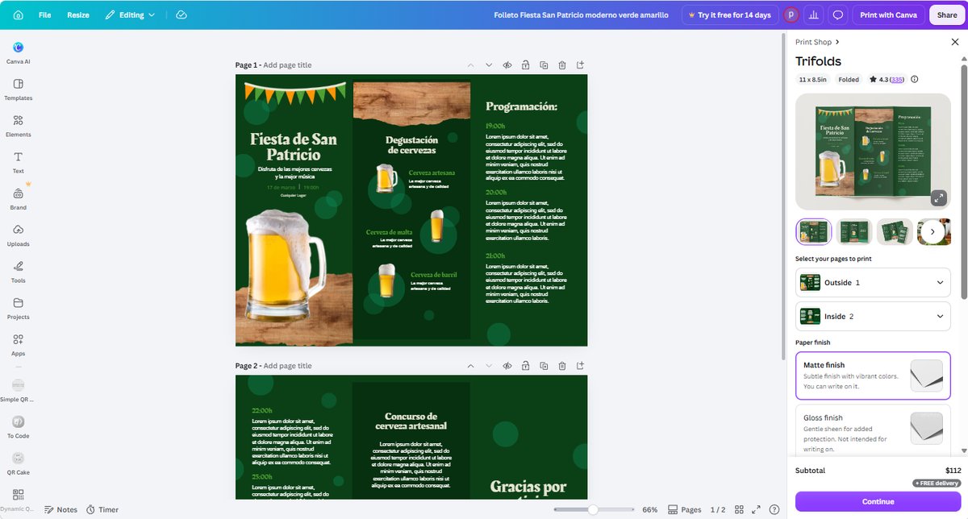Adjust the zoom slider handle
The height and width of the screenshot is (519, 968).
[x=593, y=510]
